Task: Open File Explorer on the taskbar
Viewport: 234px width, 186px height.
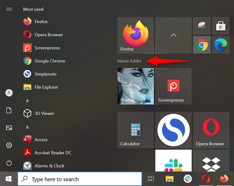Action: click(169, 179)
